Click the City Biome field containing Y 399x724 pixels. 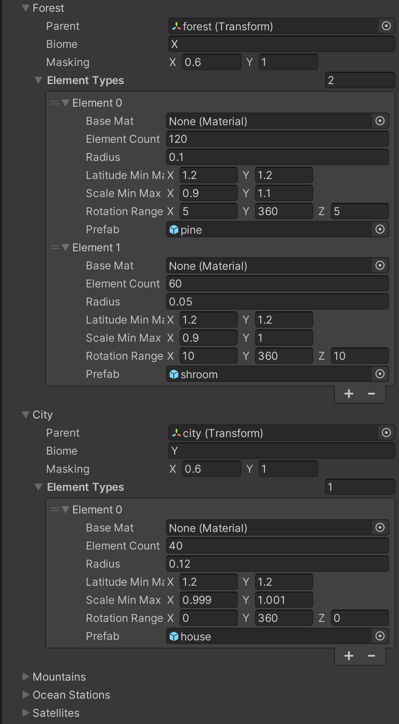[x=282, y=451]
